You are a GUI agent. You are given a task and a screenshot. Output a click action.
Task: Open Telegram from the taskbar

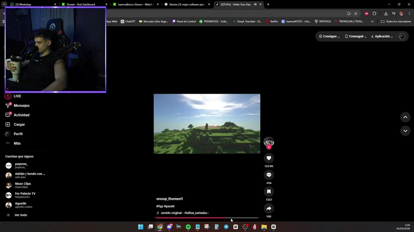click(x=226, y=227)
